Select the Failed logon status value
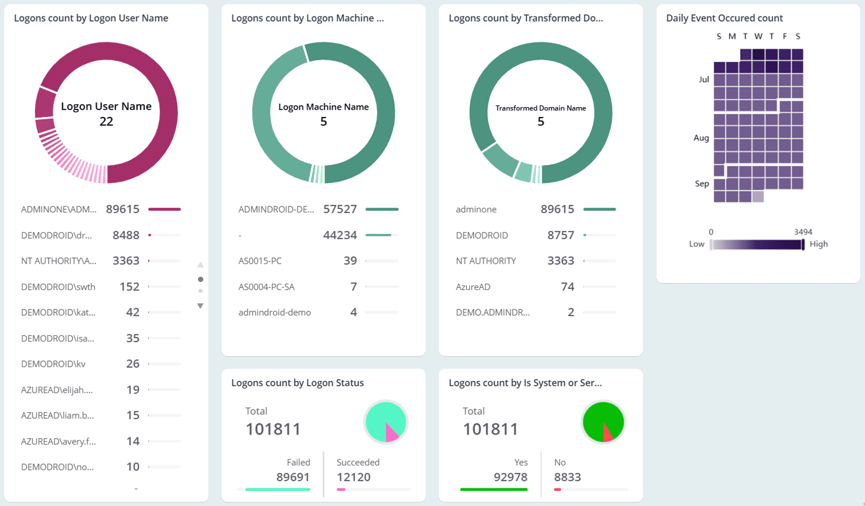This screenshot has height=506, width=865. (x=292, y=477)
